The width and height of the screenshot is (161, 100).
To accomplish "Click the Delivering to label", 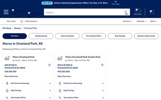I will (31, 21).
